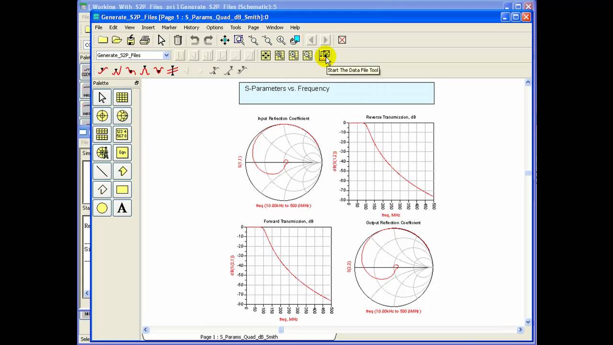
Task: Open the View menu
Action: coord(129,27)
